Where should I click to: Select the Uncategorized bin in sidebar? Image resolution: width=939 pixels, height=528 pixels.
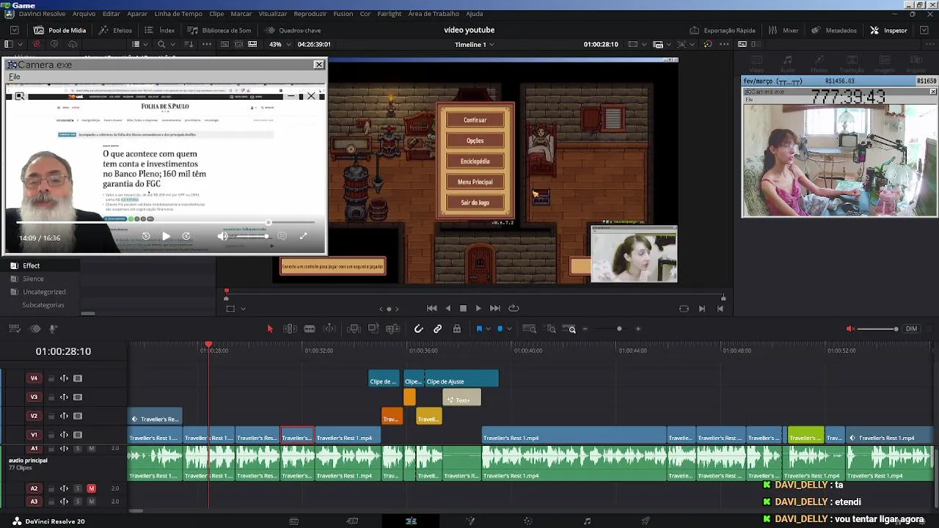[x=44, y=292]
